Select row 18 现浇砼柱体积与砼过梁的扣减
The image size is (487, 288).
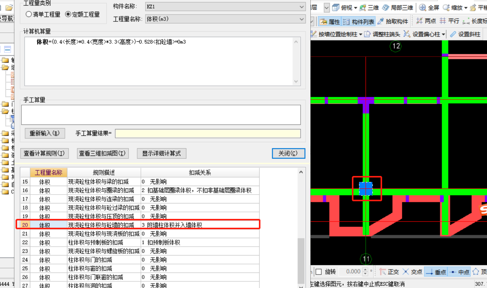pyautogui.click(x=140, y=208)
